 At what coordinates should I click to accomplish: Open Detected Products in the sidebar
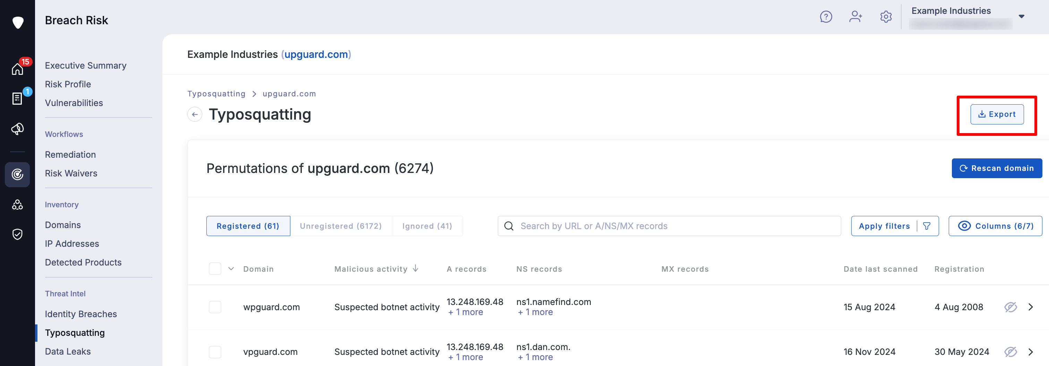[83, 262]
